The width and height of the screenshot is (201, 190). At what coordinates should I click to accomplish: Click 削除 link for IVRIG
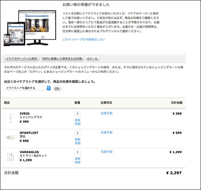(78, 124)
